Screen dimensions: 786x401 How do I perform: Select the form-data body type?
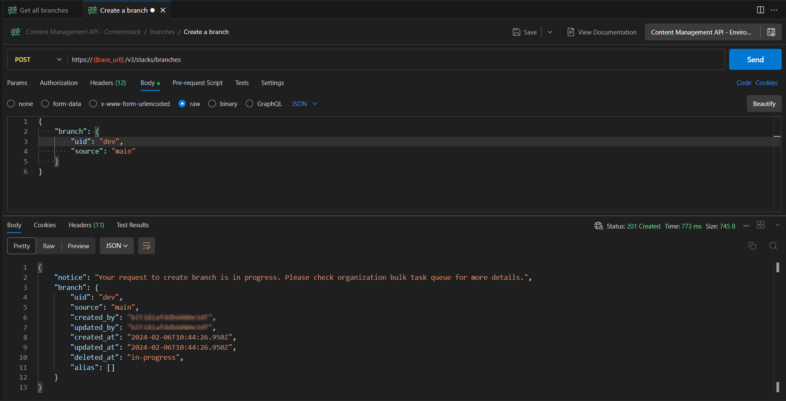[45, 104]
